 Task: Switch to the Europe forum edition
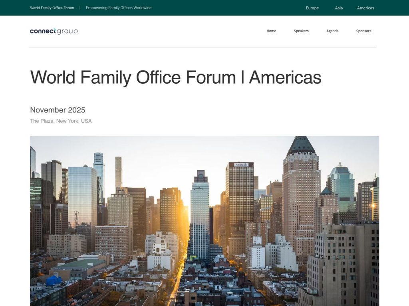[x=312, y=8]
